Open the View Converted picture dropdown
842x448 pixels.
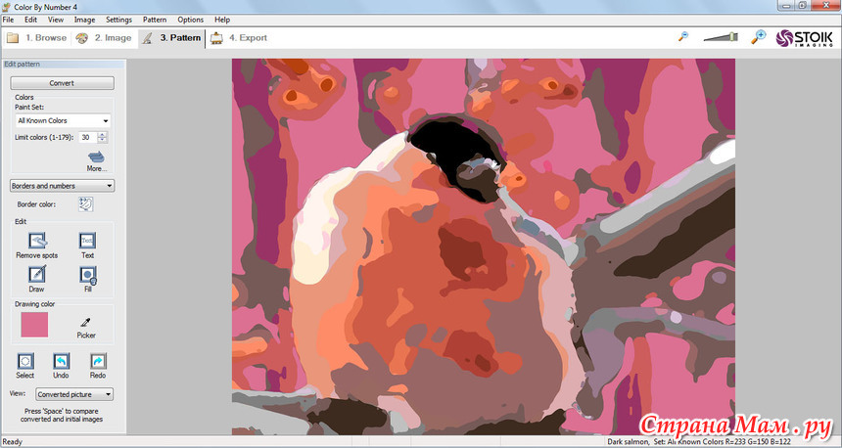click(x=74, y=394)
